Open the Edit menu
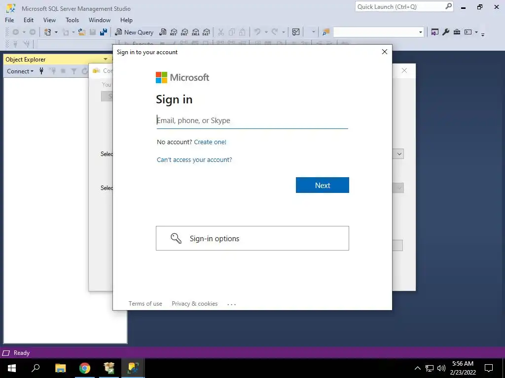Viewport: 505px width, 378px height. [x=28, y=20]
